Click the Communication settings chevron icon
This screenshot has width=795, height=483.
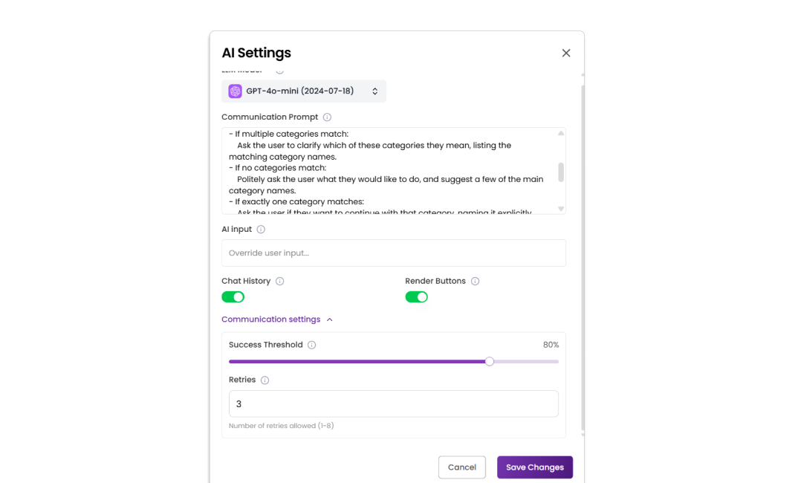coord(330,320)
